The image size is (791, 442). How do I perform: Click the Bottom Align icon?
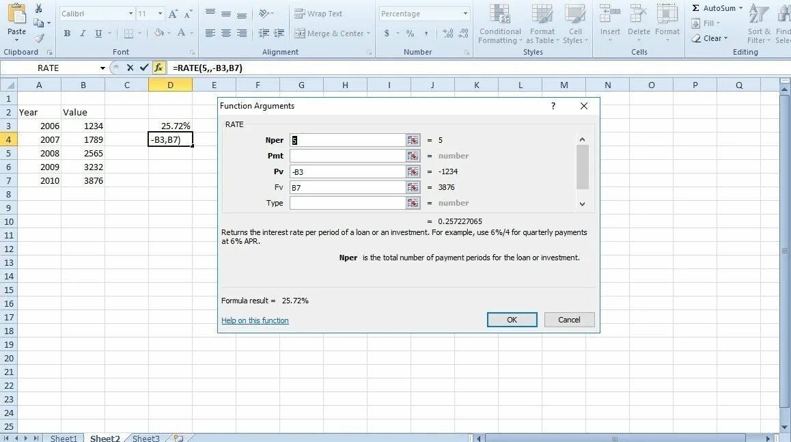tap(242, 14)
